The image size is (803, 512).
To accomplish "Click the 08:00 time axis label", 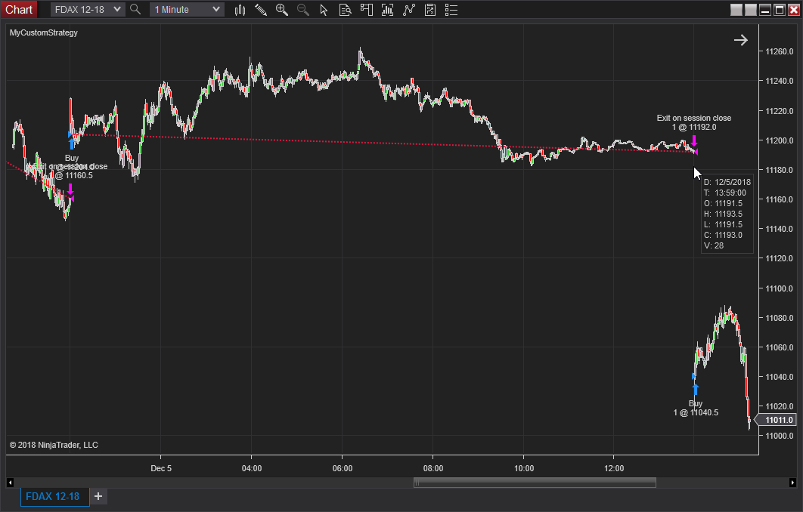I will (433, 468).
